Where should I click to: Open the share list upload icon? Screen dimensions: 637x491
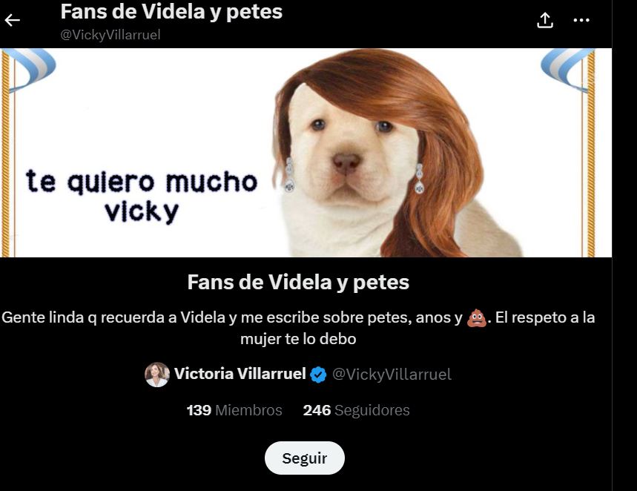[545, 20]
